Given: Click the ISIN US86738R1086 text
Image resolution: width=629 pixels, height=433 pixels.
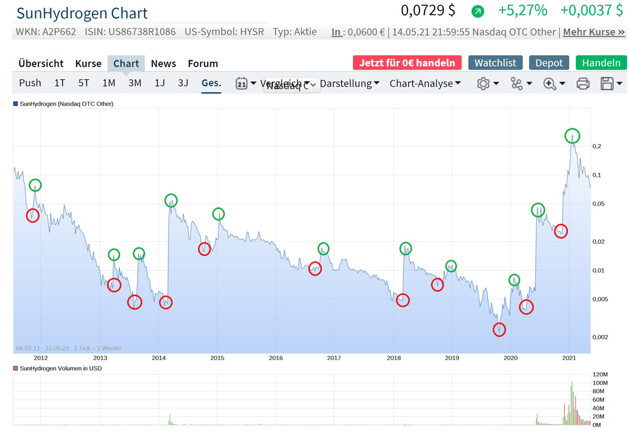Looking at the screenshot, I should pos(130,31).
